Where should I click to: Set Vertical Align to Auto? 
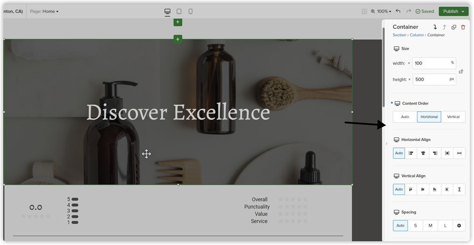[399, 189]
